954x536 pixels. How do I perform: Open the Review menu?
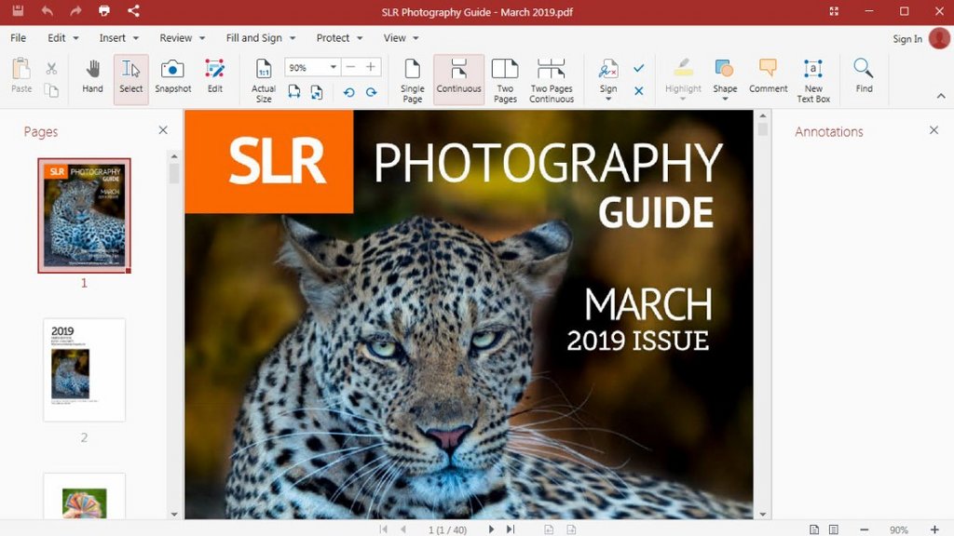click(x=182, y=37)
